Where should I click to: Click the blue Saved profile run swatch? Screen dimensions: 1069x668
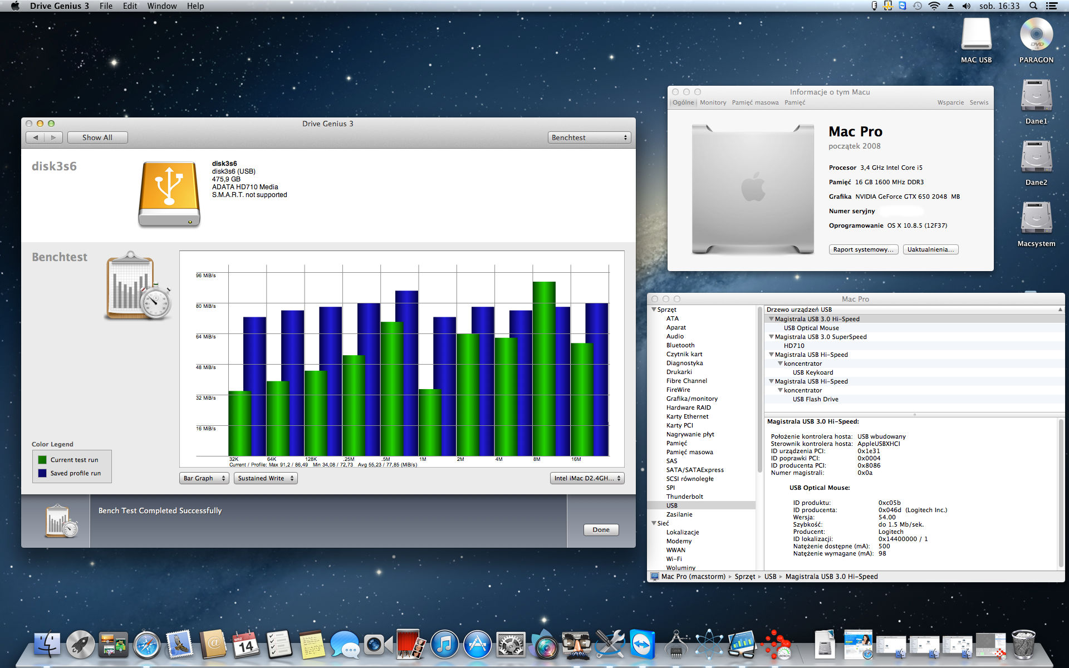[42, 473]
